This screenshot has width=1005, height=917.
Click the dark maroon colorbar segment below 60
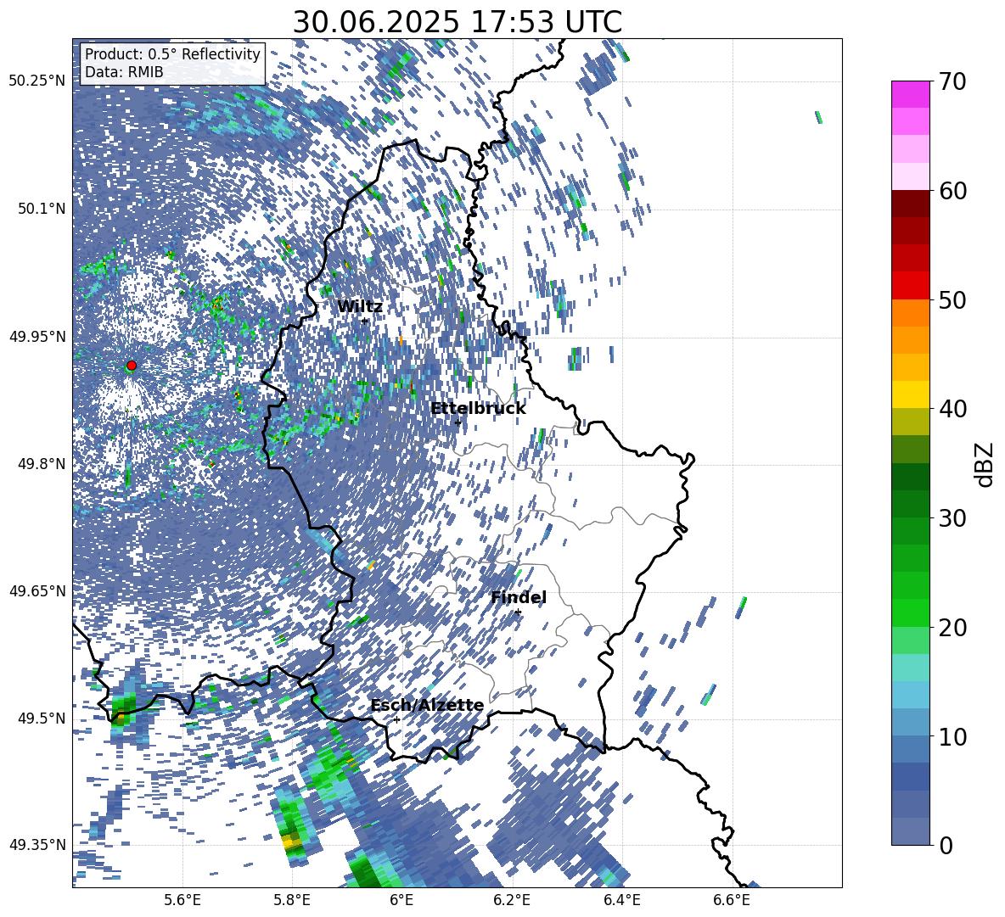click(910, 204)
